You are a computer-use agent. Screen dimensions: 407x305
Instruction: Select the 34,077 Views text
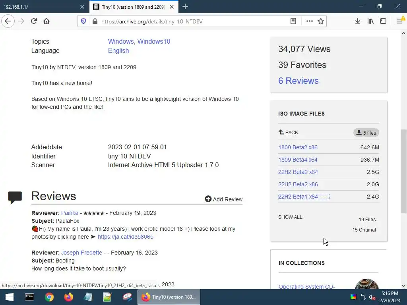pyautogui.click(x=304, y=49)
